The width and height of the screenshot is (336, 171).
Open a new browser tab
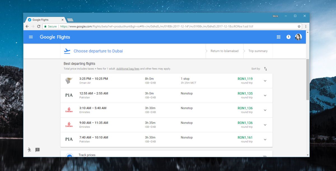(70, 20)
